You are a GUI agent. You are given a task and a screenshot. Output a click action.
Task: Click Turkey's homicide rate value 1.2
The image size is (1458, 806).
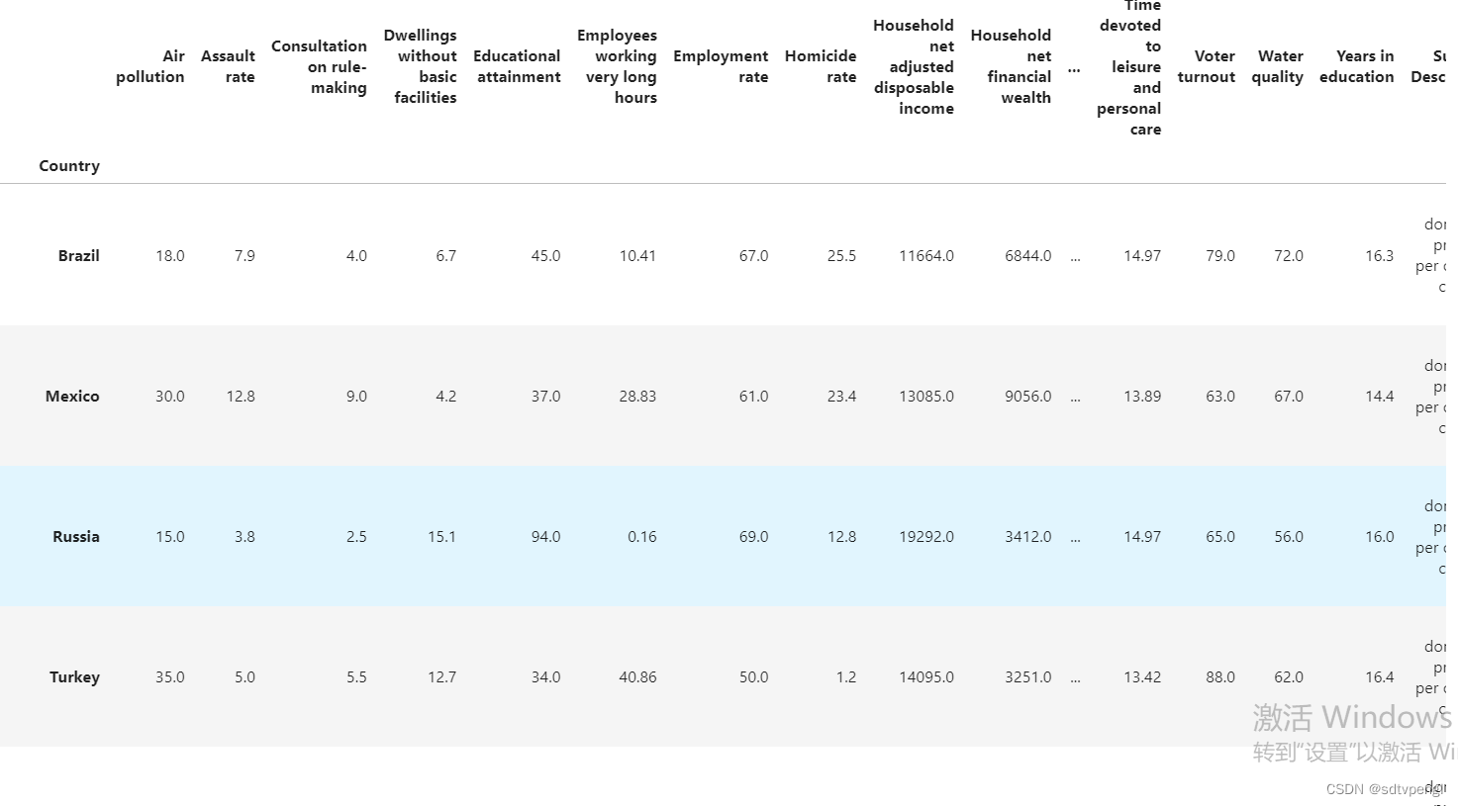[x=846, y=676]
